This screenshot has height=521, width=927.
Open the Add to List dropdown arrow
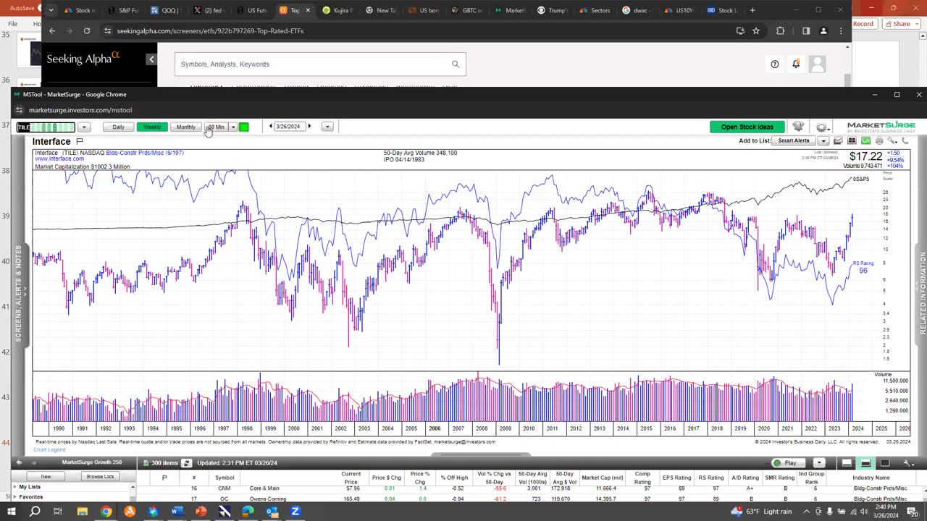tap(823, 141)
